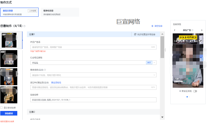Click the help icon beside 创意制作 (4/15)

pos(24,26)
